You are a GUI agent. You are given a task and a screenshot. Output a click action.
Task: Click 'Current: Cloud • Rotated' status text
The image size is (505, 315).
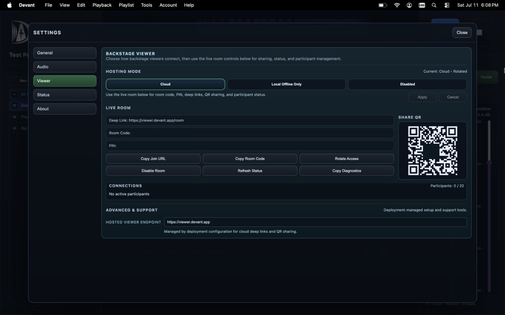(445, 72)
